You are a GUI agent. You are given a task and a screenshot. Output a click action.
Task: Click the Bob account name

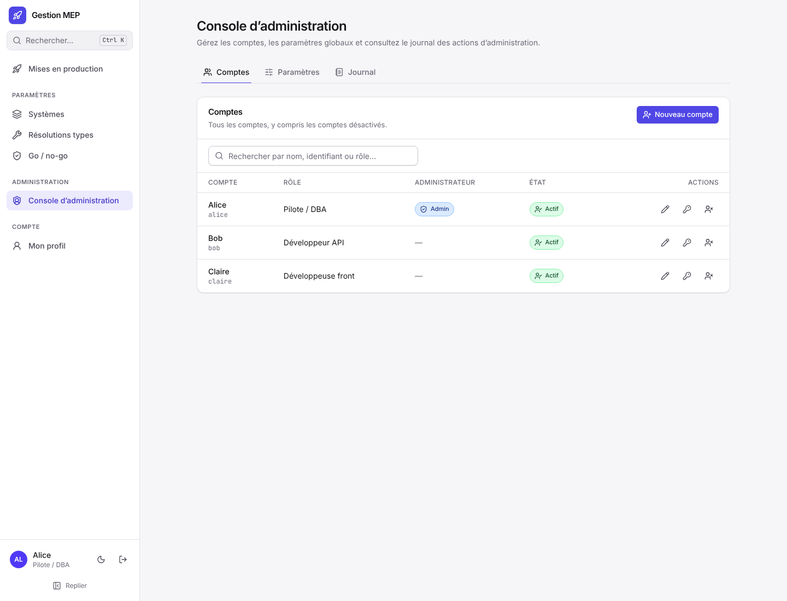[x=215, y=238]
